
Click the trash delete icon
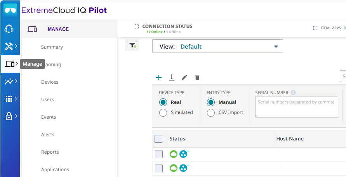197,77
